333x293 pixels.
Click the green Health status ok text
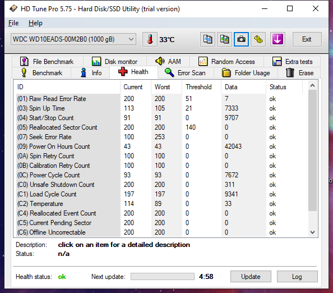pyautogui.click(x=62, y=277)
